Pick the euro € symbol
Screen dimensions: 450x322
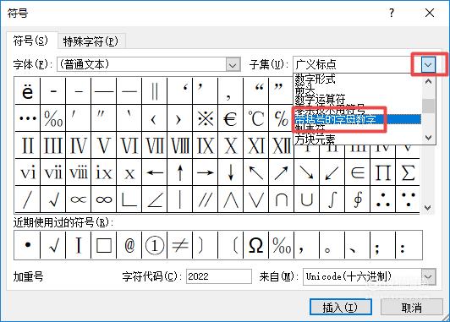click(230, 117)
